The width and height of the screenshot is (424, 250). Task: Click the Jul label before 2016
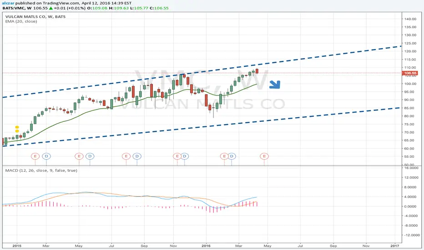111,246
